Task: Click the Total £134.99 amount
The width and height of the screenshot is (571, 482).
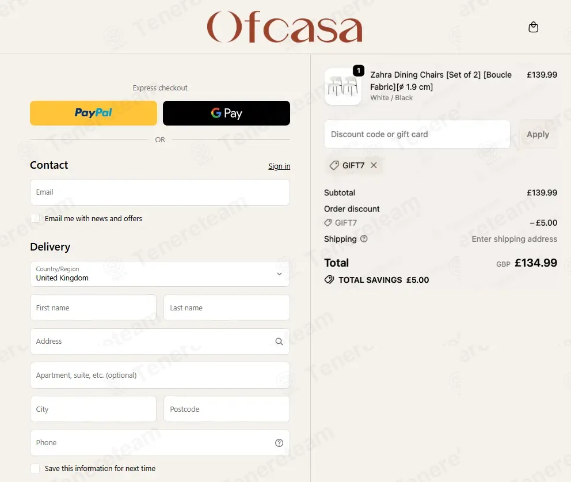Action: [x=536, y=263]
